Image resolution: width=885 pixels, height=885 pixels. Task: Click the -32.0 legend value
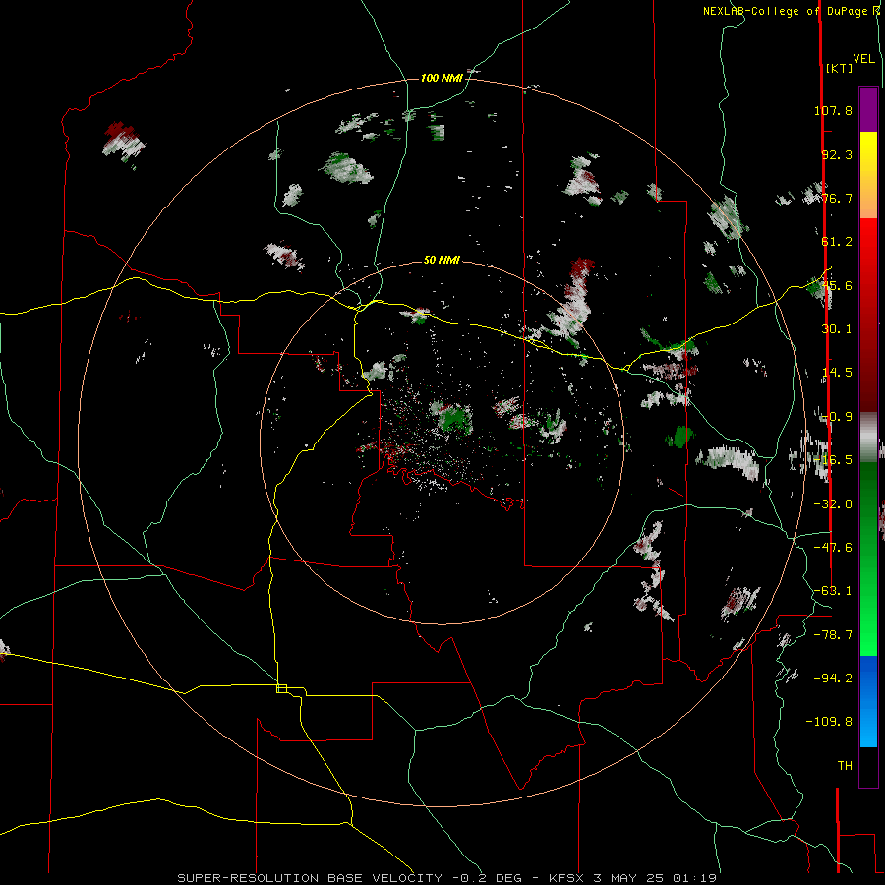tap(833, 504)
